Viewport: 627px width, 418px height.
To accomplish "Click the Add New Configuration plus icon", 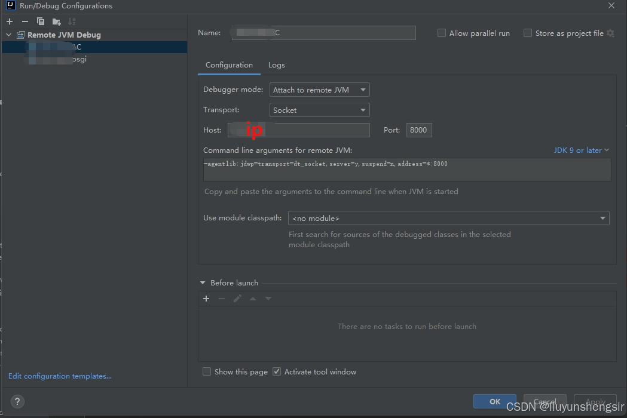I will pos(10,21).
